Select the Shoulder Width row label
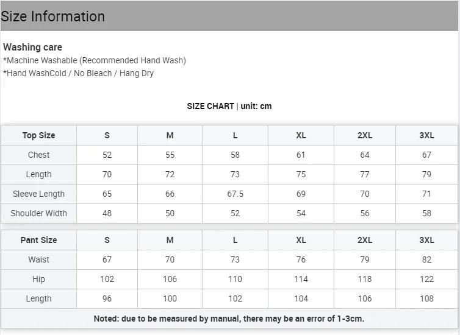This screenshot has height=335, width=460. (38, 213)
